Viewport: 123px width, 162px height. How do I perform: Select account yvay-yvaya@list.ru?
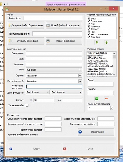coord(97,53)
